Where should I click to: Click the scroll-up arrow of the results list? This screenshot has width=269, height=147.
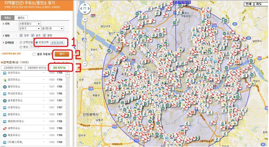pos(68,73)
